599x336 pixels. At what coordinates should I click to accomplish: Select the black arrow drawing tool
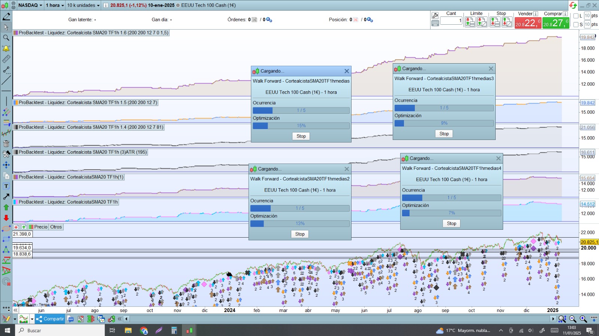6,196
